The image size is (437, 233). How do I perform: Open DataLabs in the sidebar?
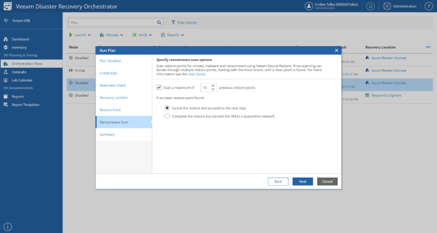pos(19,72)
